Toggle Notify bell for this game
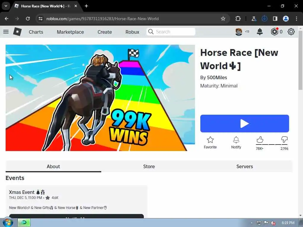Screen dimensions: 303x227 click(236, 140)
